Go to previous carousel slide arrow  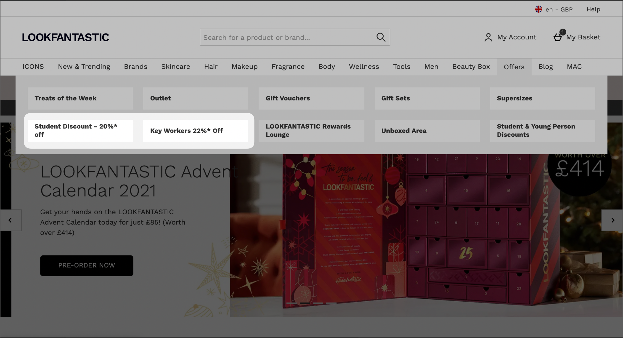(x=10, y=220)
